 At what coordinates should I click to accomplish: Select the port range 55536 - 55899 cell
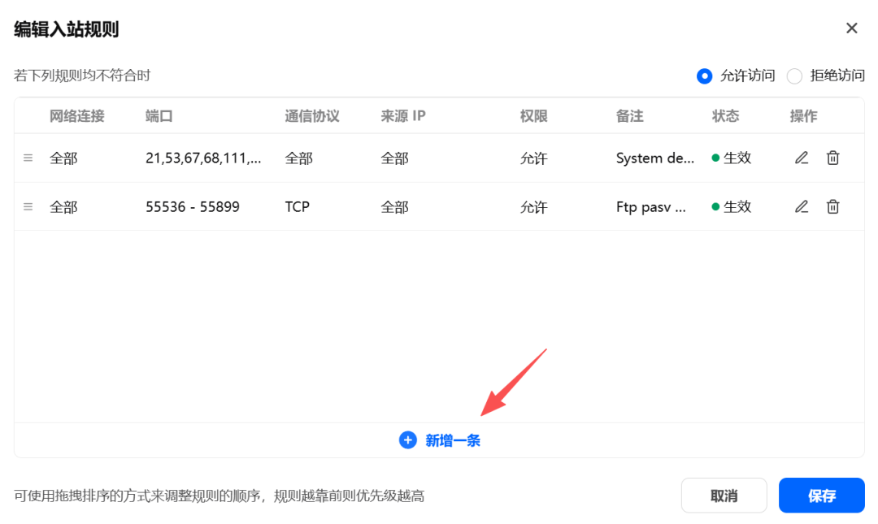click(x=193, y=206)
